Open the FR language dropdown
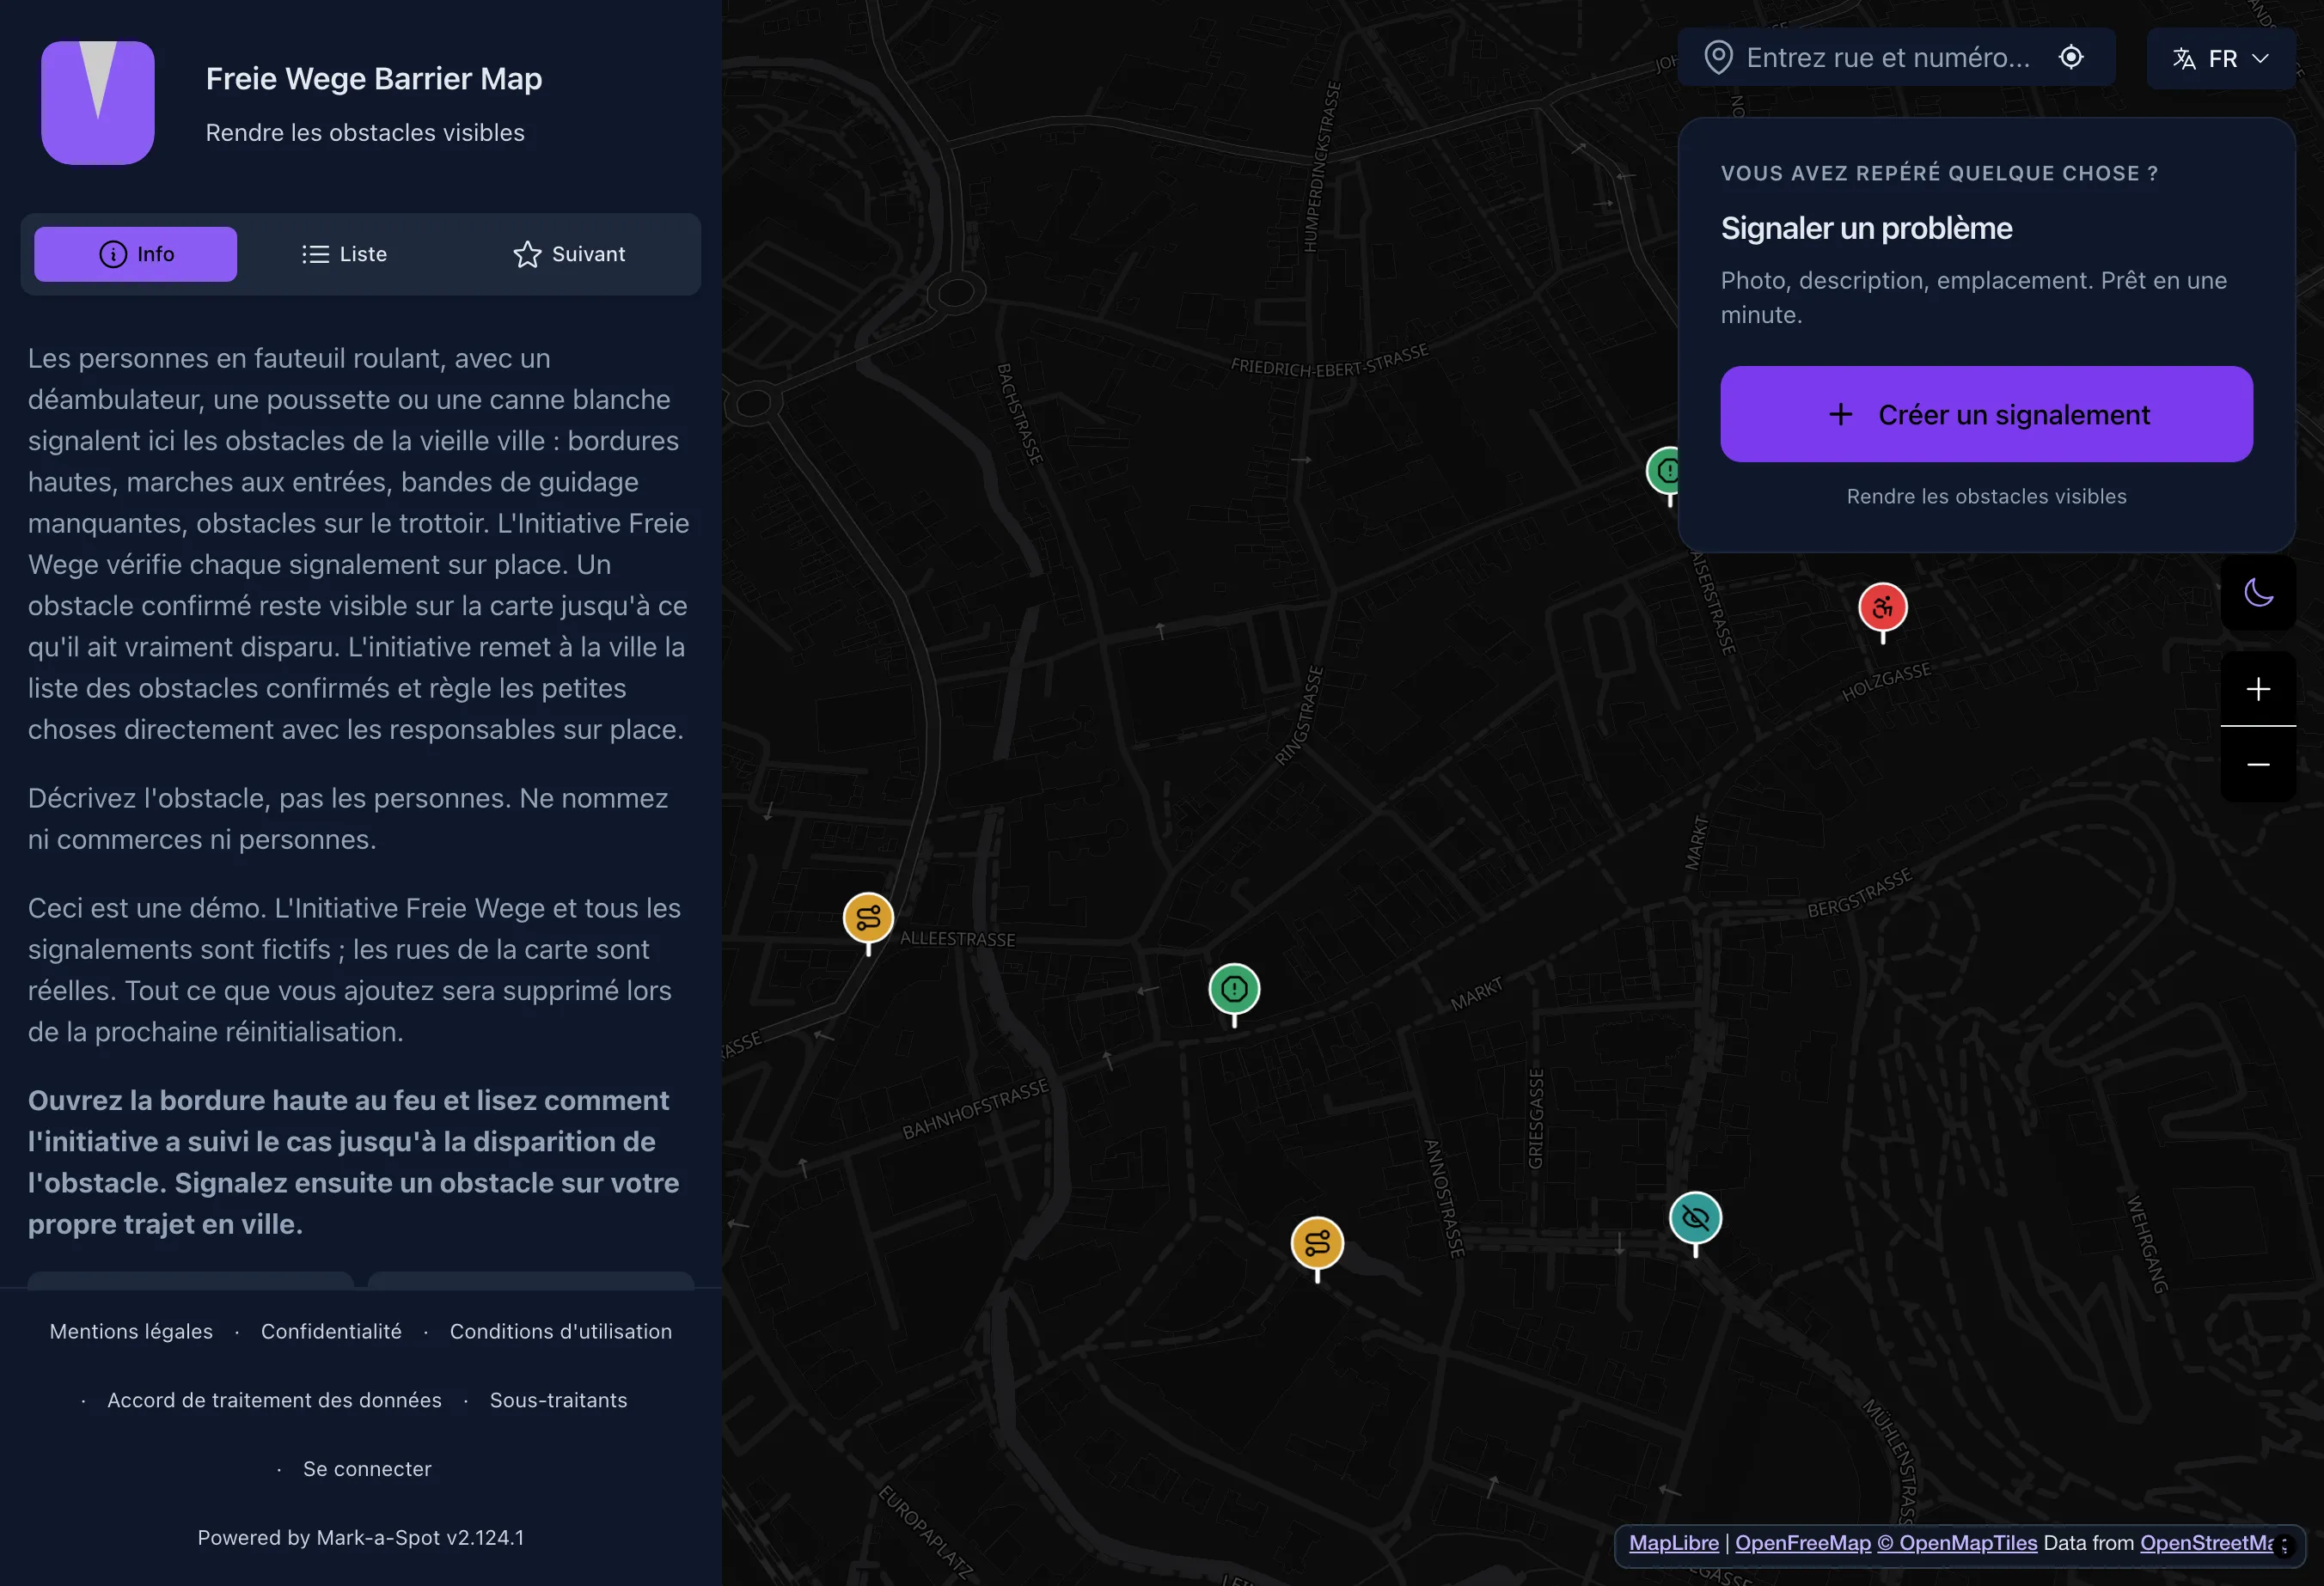The height and width of the screenshot is (1586, 2324). (x=2221, y=59)
